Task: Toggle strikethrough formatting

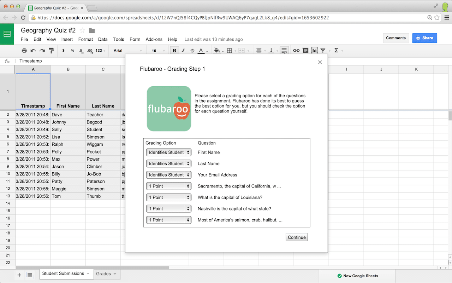Action: tap(192, 50)
